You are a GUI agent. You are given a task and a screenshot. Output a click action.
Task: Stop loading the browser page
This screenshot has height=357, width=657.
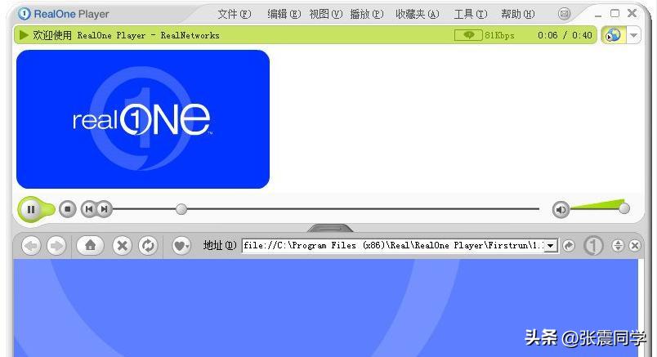click(x=122, y=246)
